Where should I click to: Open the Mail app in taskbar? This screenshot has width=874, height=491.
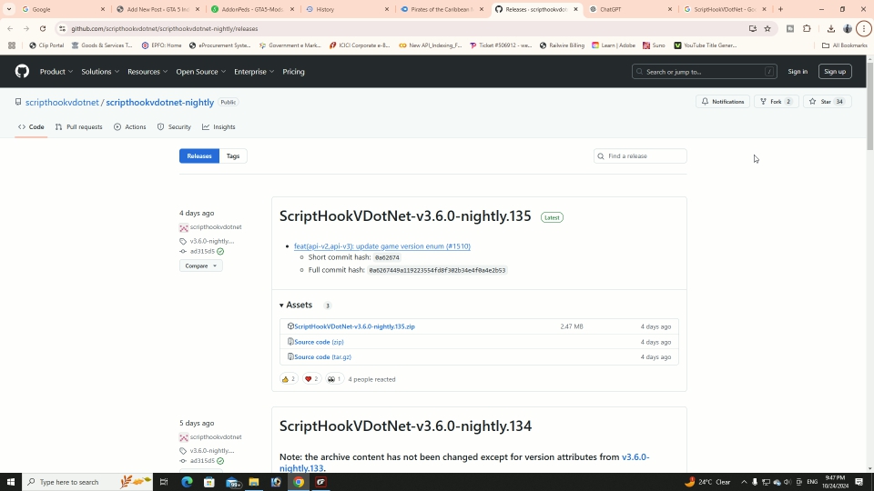point(232,482)
